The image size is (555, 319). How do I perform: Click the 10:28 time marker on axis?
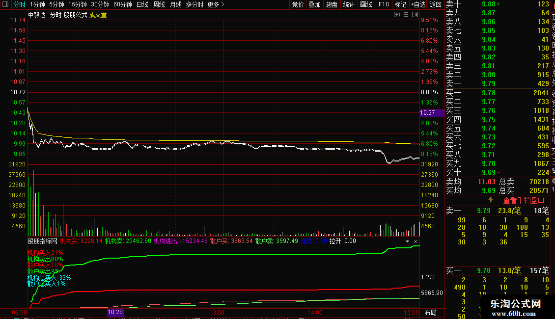tap(115, 312)
